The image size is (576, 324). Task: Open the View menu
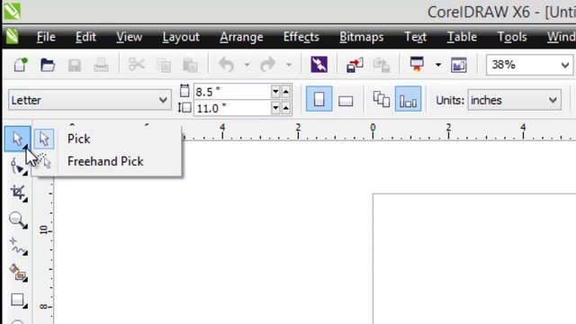pyautogui.click(x=129, y=37)
